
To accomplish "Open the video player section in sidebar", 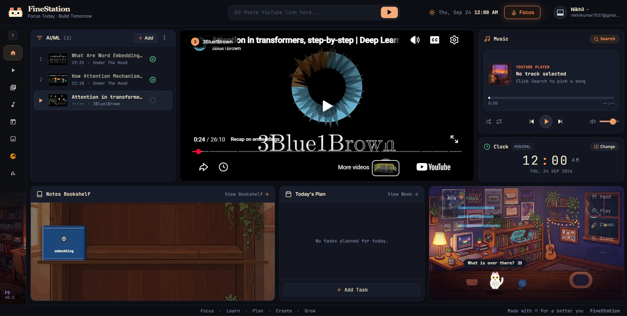I will click(13, 70).
